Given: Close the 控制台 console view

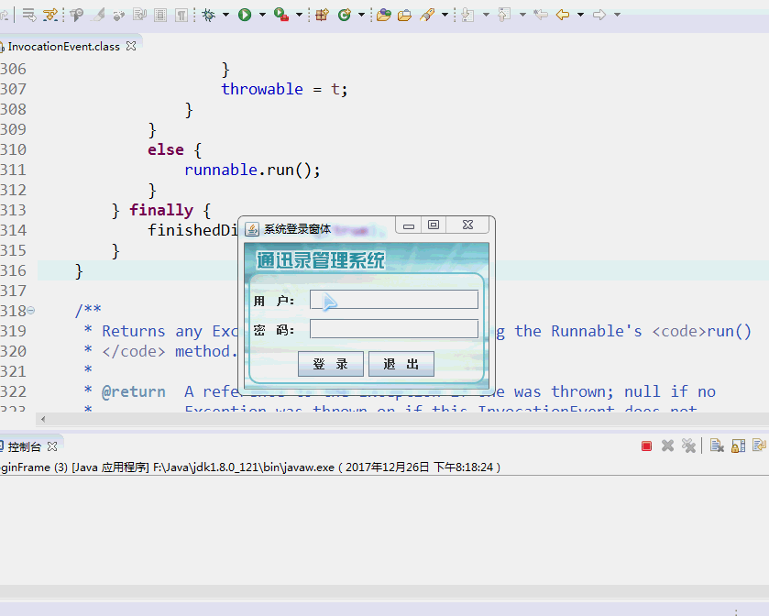Looking at the screenshot, I should [x=52, y=446].
